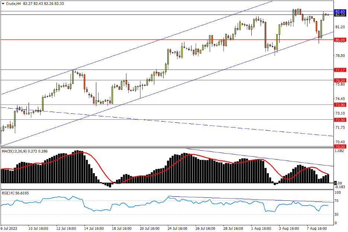Select the red 76.20 level tag
Screen dimensions: 348x232
click(x=340, y=80)
